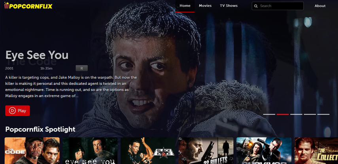338x164 pixels.
Task: Focus the Search input field
Action: point(278,6)
